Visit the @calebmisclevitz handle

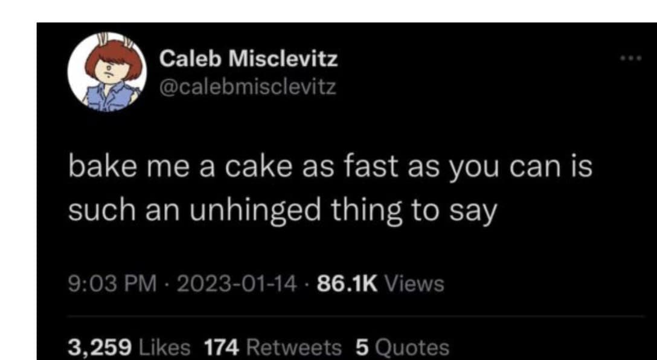(x=248, y=88)
